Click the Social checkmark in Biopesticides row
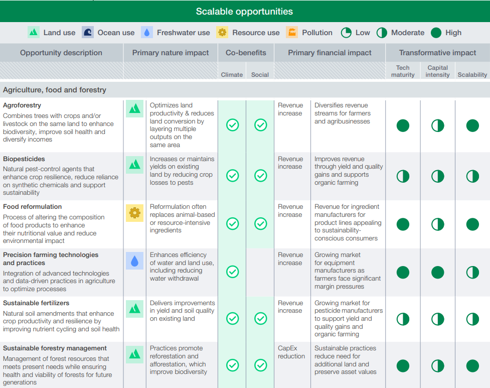This screenshot has height=388, width=490. 260,176
